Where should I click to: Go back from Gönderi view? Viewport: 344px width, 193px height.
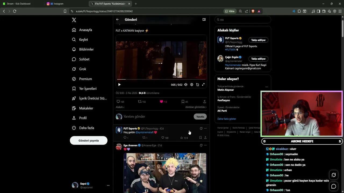point(117,20)
